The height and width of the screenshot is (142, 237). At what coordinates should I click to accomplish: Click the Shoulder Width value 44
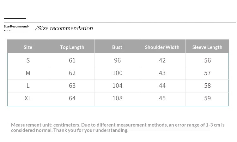pyautogui.click(x=162, y=86)
